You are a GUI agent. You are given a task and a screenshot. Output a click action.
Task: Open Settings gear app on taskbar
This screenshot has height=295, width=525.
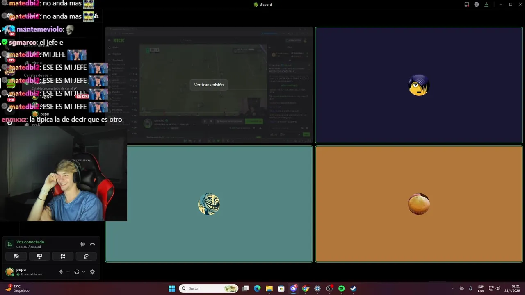pos(317,288)
